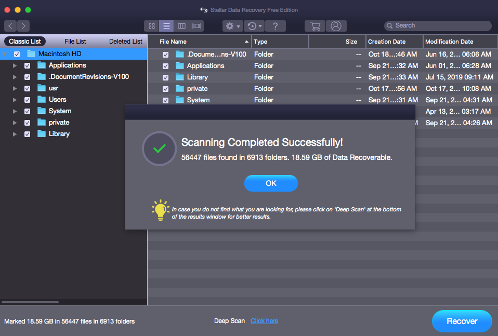Sort by Modification Date column header

pos(460,42)
